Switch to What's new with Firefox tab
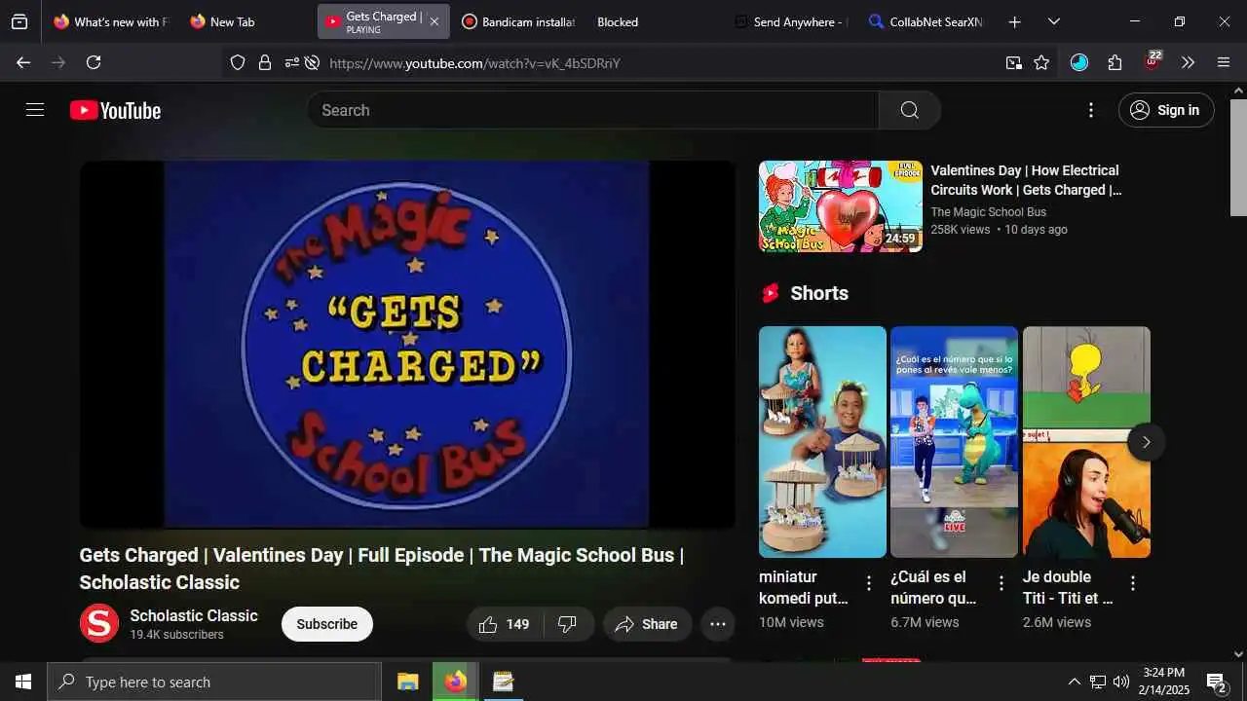The height and width of the screenshot is (701, 1247). pos(110,21)
